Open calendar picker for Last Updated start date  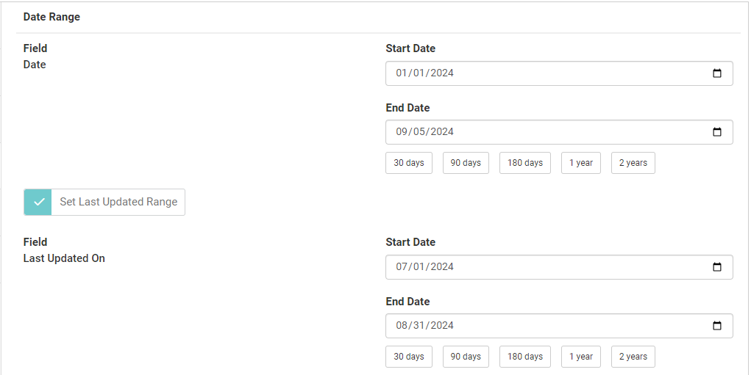(717, 267)
